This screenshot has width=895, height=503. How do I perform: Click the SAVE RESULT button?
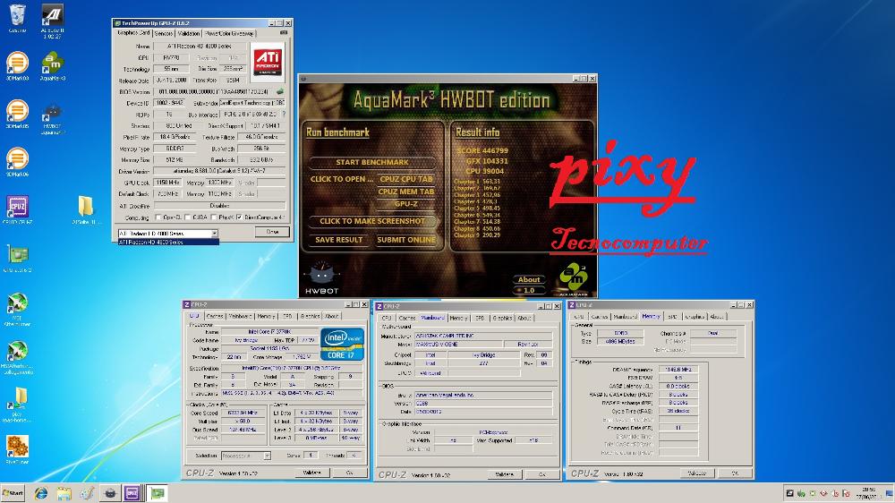pos(339,240)
